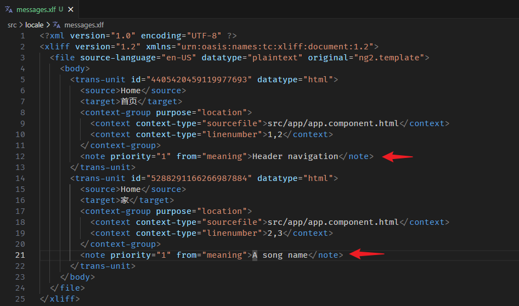Image resolution: width=519 pixels, height=306 pixels.
Task: Click the id value 5288291166266987884
Action: [x=199, y=178]
